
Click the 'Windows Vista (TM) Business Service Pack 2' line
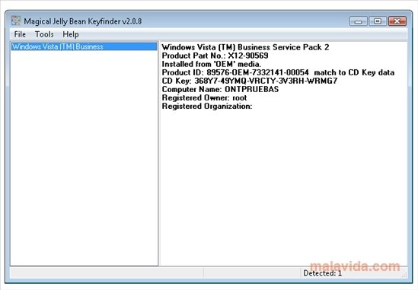tap(245, 47)
